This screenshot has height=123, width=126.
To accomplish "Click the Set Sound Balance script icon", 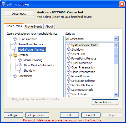I will click(69, 81).
